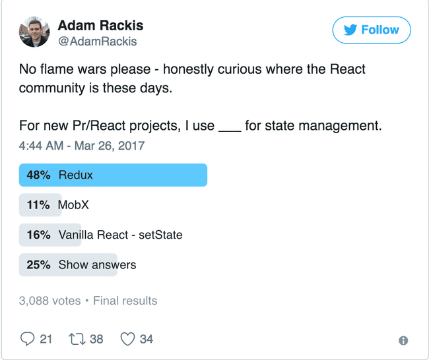Viewport: 429px width, 360px height.
Task: Click the retweet arrows icon
Action: point(77,339)
